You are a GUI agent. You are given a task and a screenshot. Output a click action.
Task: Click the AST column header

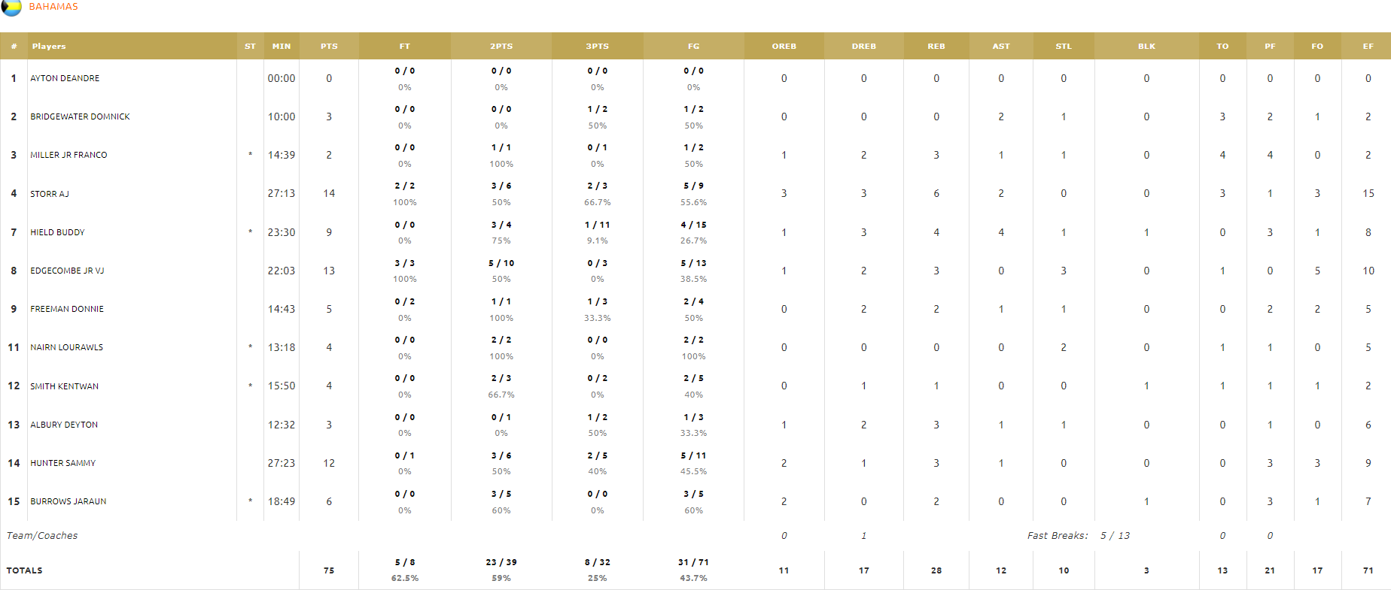1001,46
